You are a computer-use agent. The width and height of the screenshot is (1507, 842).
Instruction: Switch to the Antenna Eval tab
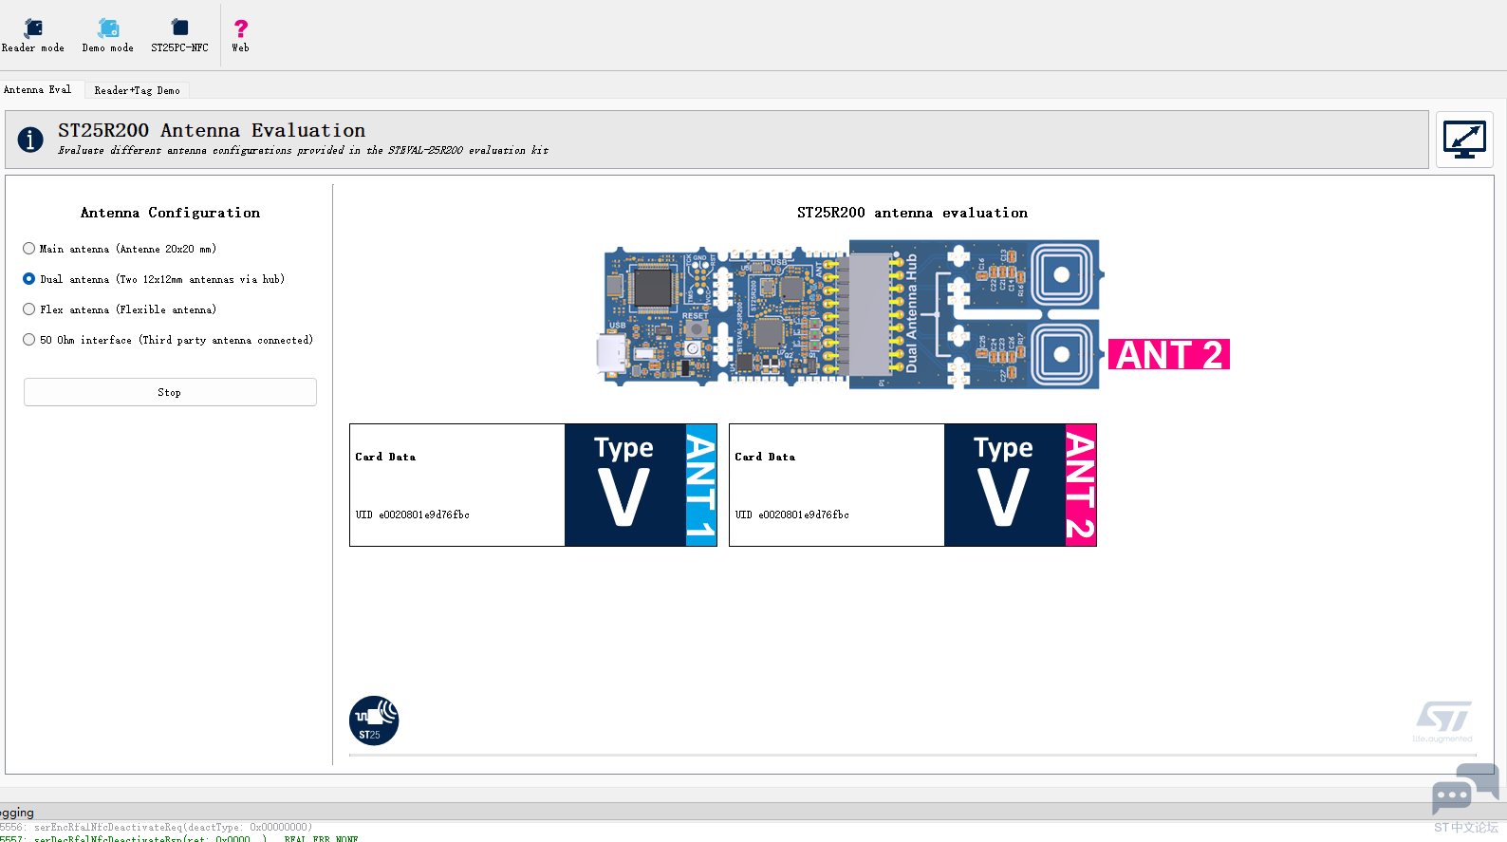point(38,89)
